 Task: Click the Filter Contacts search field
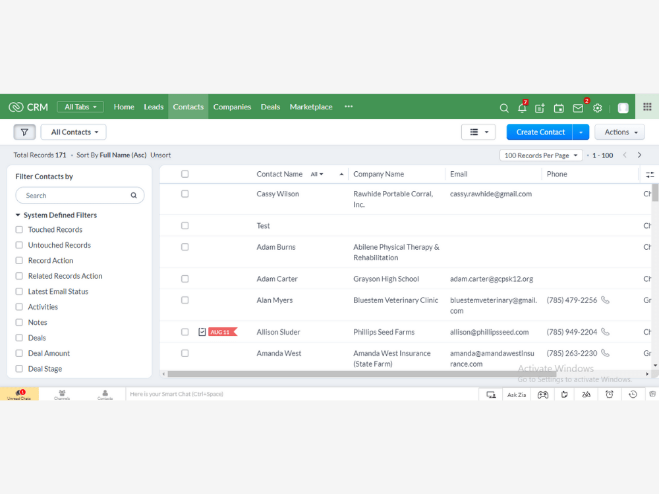(80, 196)
